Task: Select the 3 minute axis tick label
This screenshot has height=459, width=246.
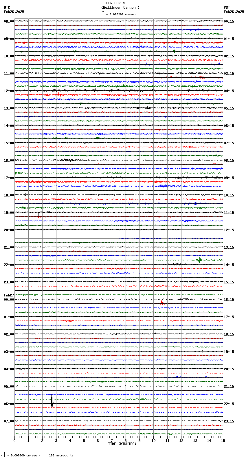Action: pyautogui.click(x=56, y=441)
